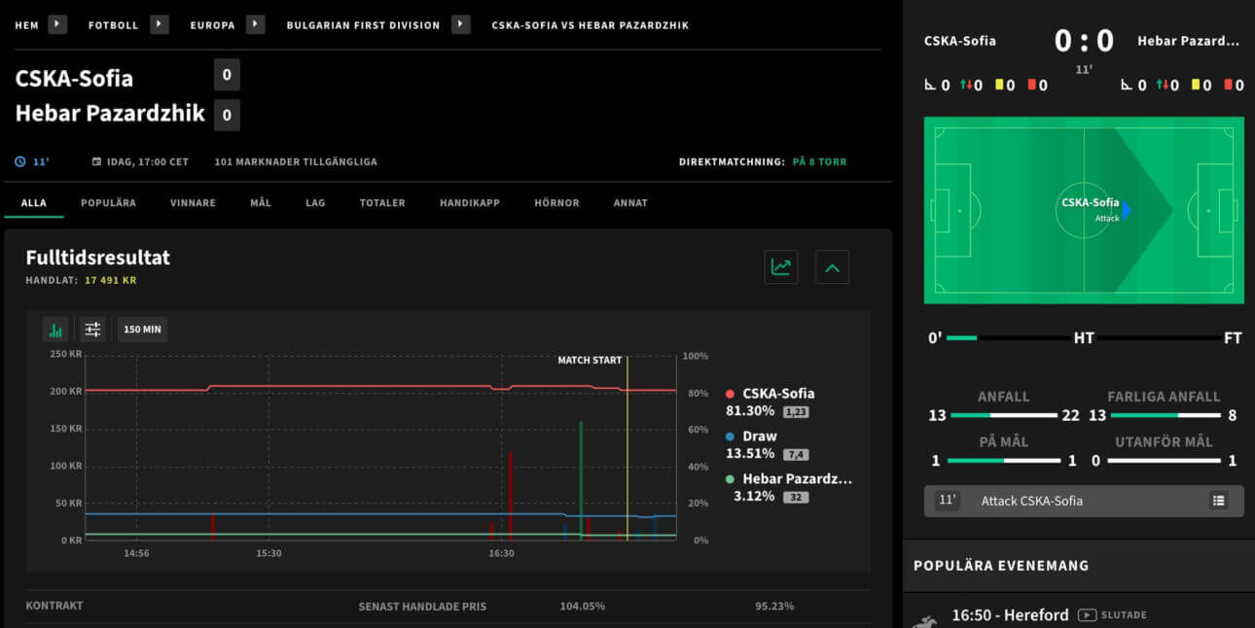Open Bulgarian First Division breadcrumb
This screenshot has width=1255, height=628.
(x=363, y=25)
